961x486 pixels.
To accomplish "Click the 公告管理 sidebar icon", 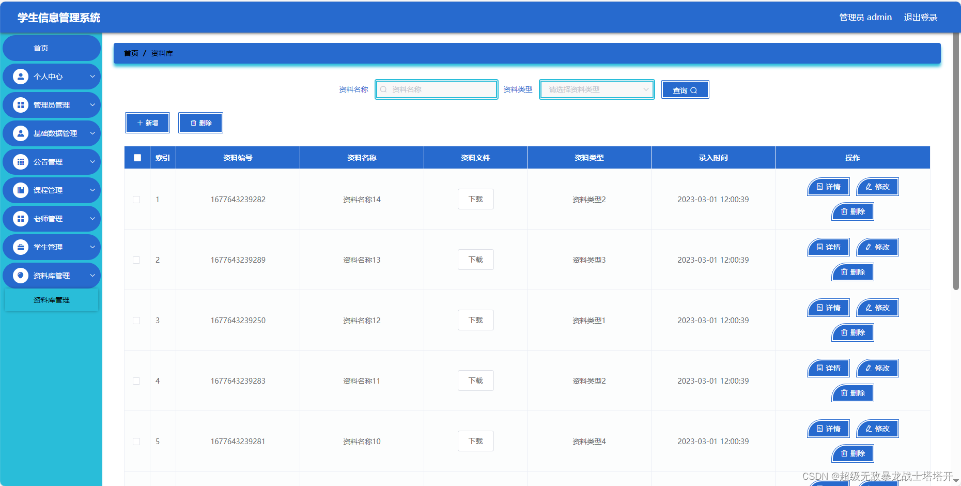I will click(21, 162).
